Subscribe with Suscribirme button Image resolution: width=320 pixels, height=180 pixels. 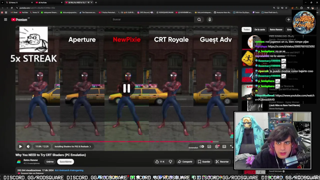tap(65, 162)
